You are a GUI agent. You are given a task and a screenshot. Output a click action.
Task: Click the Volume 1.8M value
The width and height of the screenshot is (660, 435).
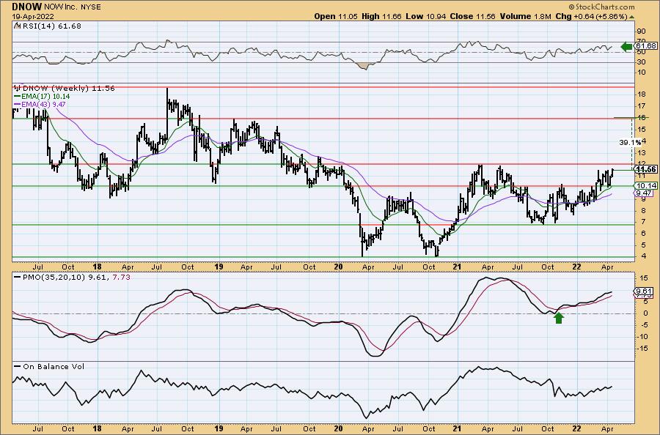pos(525,16)
